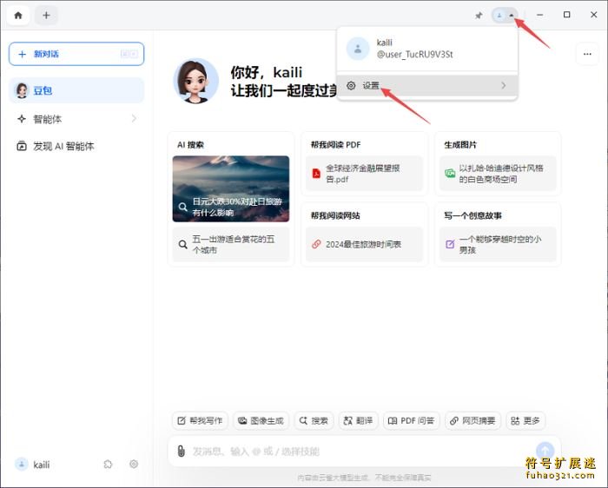Image resolution: width=608 pixels, height=488 pixels.
Task: Click the AI 搜索 card heading
Action: [x=190, y=145]
